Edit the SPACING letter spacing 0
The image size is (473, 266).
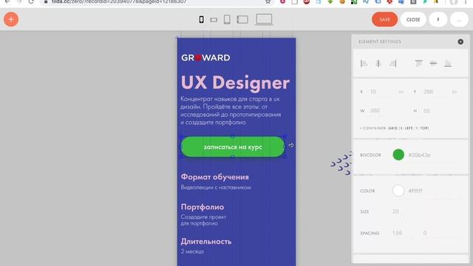(x=425, y=233)
